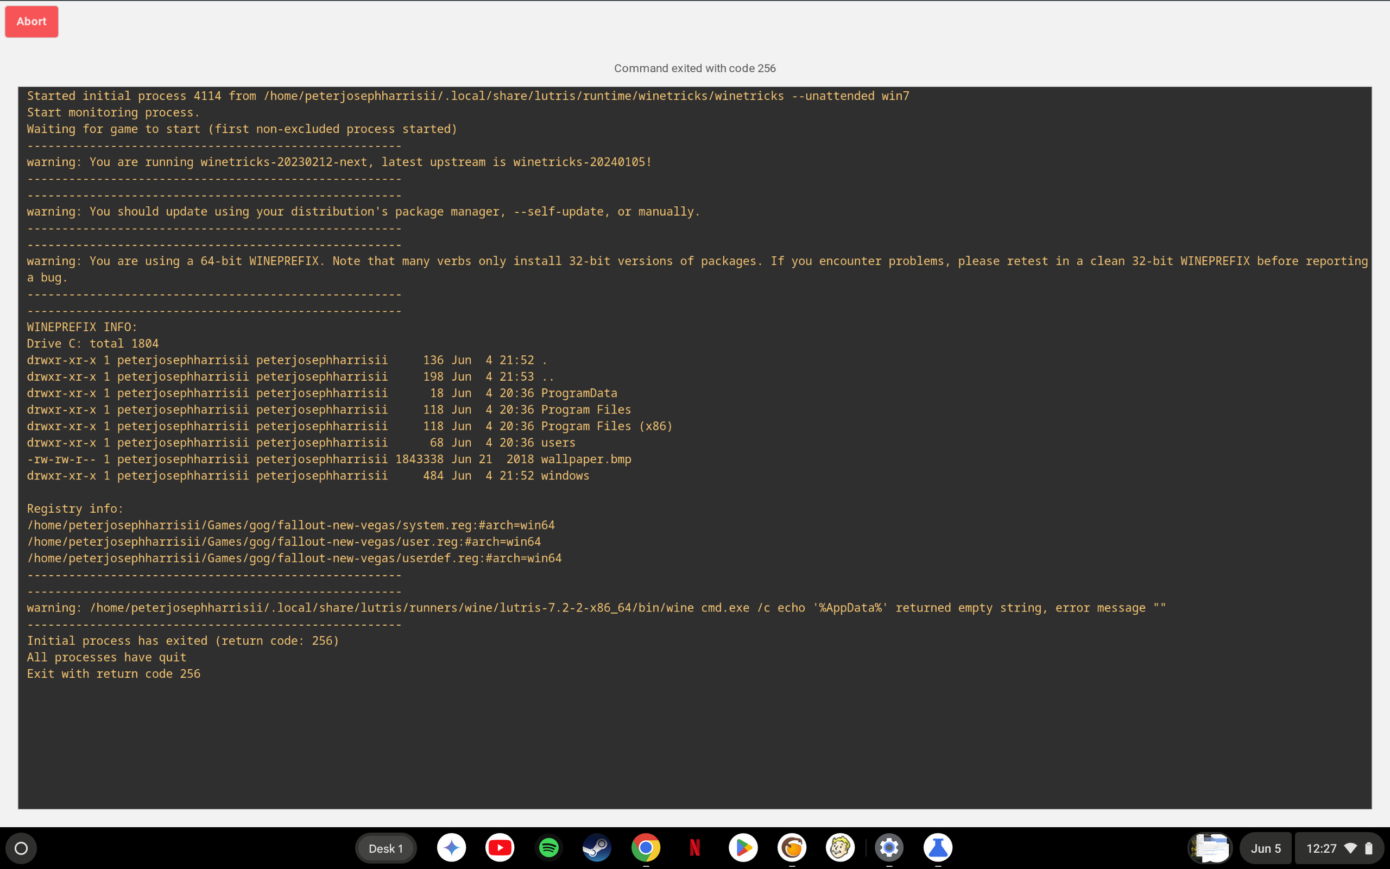Click the 'Start monitoring process.' line
Viewport: 1390px width, 869px height.
tap(113, 112)
